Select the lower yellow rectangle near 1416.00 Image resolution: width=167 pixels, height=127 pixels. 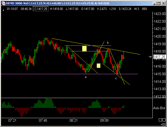(x=99, y=66)
